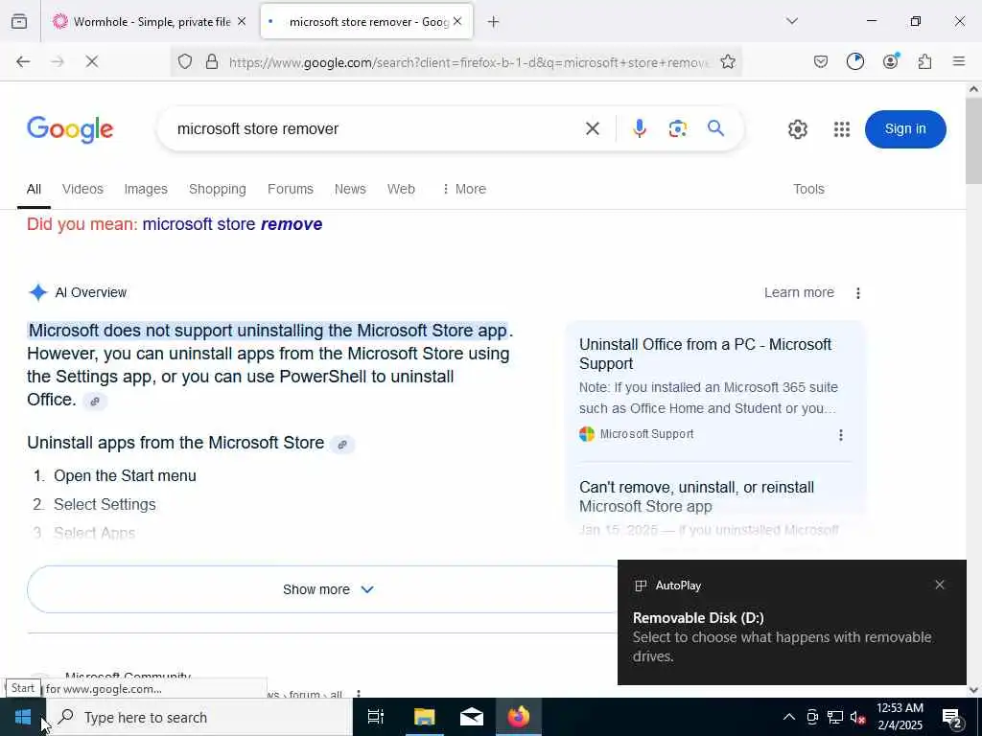Bookmark this page with star icon
Viewport: 982px width, 736px height.
click(727, 61)
